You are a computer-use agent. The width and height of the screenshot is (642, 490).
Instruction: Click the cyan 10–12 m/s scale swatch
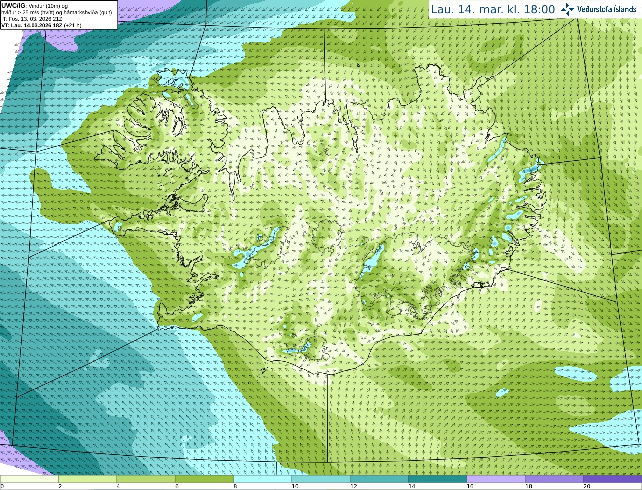[x=321, y=479]
